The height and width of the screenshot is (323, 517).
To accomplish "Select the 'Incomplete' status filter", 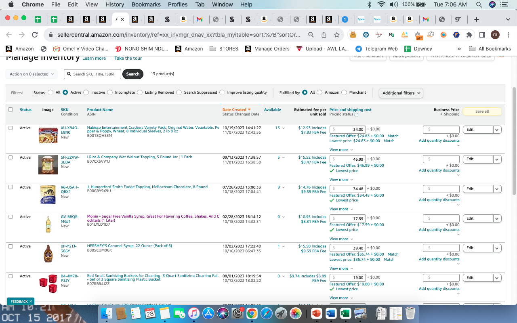I will coord(110,92).
